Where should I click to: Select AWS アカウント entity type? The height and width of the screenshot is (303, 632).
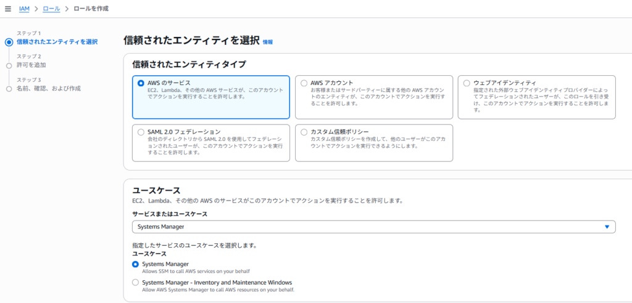pyautogui.click(x=373, y=97)
